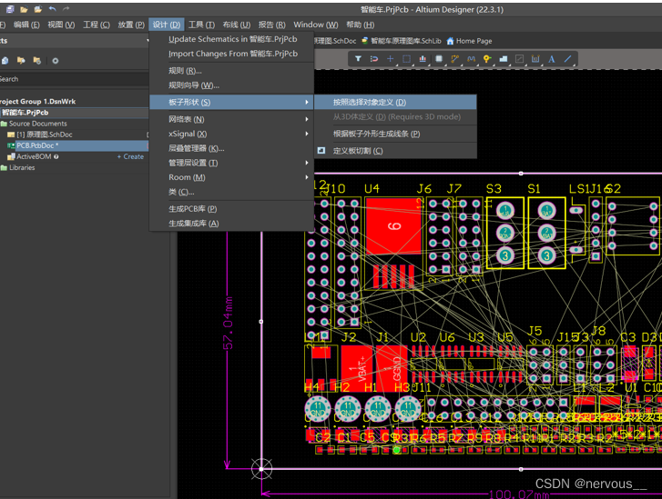This screenshot has width=662, height=499.
Task: Switch to the Home Page tab
Action: coord(474,41)
